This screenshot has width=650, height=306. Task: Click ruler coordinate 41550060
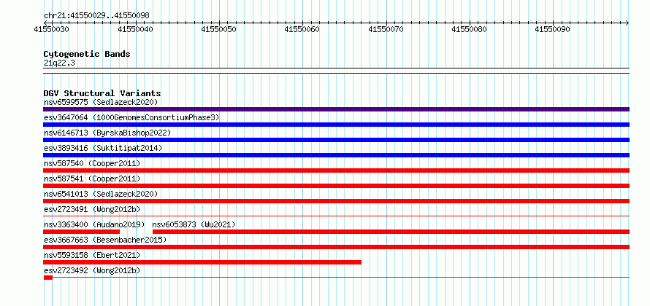(x=302, y=29)
